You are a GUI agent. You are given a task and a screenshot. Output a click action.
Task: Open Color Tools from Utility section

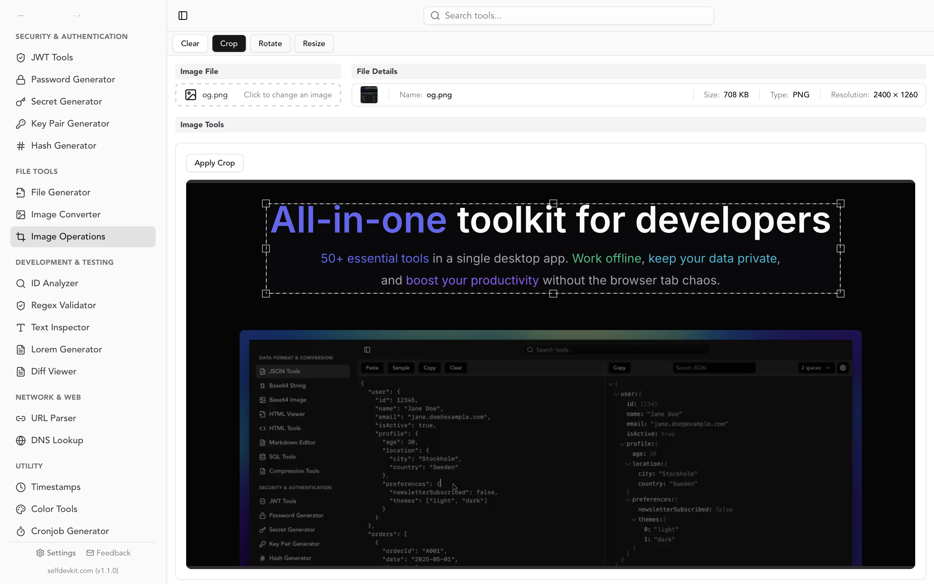point(83,509)
